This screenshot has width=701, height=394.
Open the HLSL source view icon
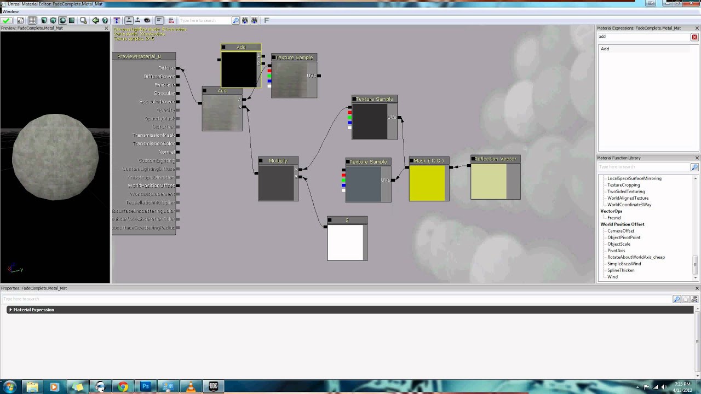(x=171, y=20)
